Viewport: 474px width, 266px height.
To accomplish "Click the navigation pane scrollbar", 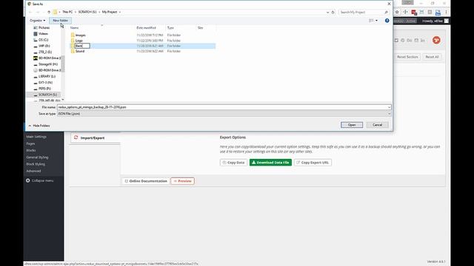I will [62, 64].
